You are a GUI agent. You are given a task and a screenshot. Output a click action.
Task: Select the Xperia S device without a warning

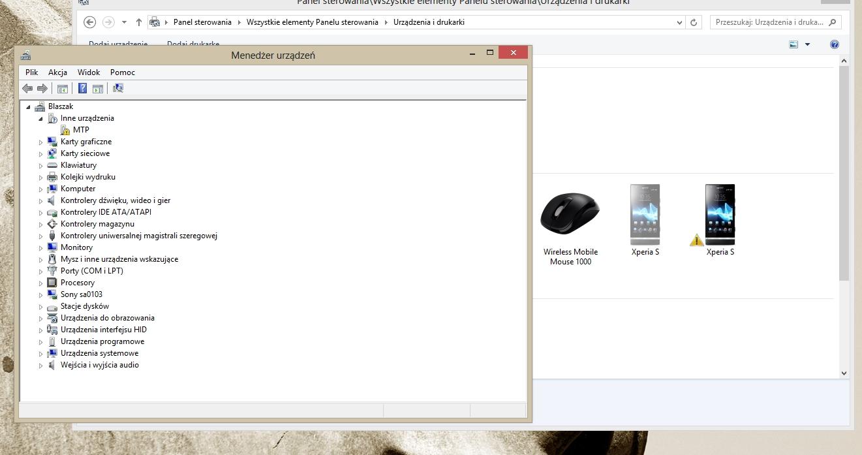coord(645,220)
